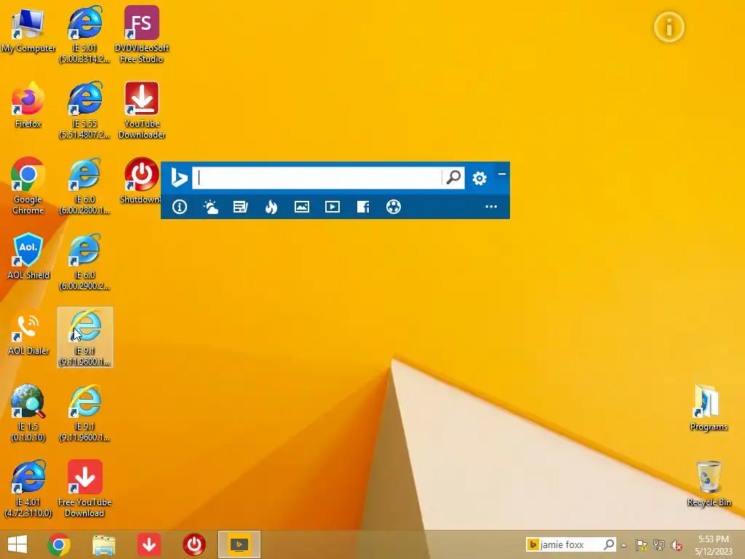This screenshot has width=745, height=559.
Task: Open Bing bar settings gear
Action: click(479, 178)
